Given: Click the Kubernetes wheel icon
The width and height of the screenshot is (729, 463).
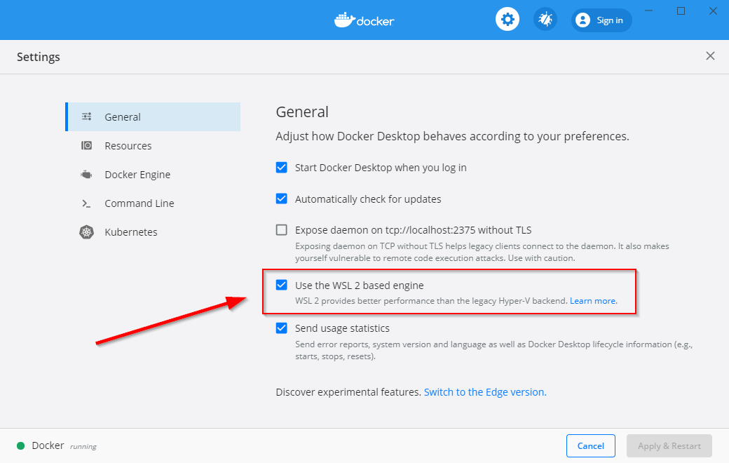Looking at the screenshot, I should coord(86,231).
